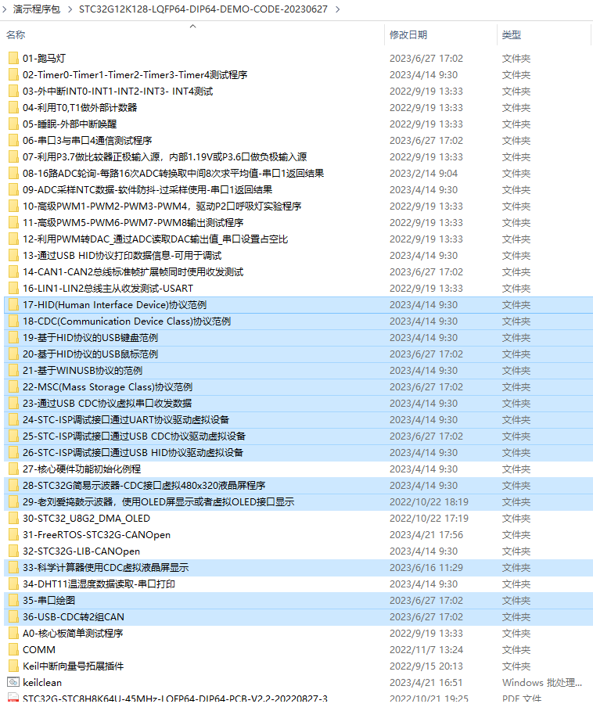Click folder icon of 30-STC32_U8G2_DMA_OLED
593x704 pixels.
(13, 519)
